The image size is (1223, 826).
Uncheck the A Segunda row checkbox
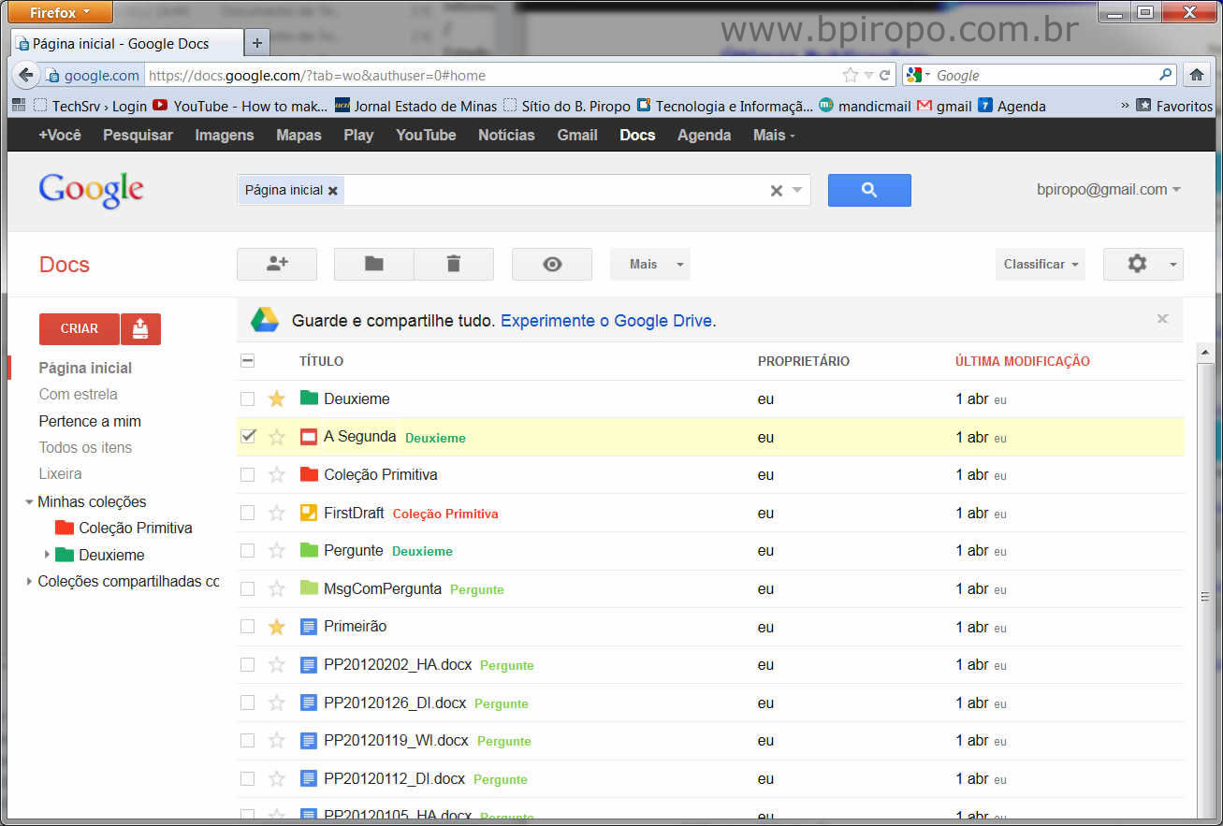tap(247, 437)
